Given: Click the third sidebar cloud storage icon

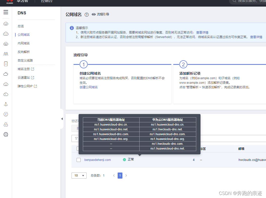Looking at the screenshot, I should (6, 44).
